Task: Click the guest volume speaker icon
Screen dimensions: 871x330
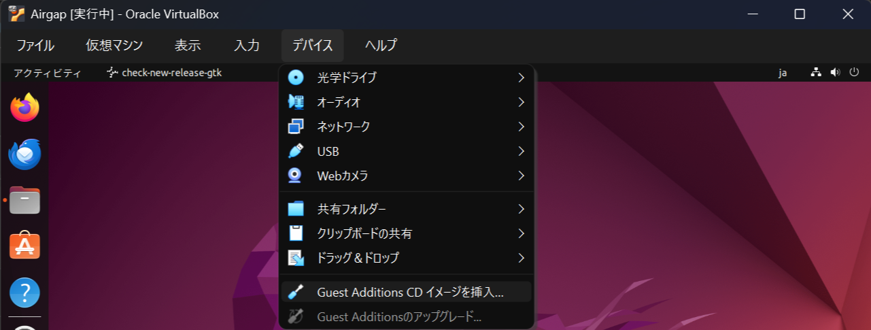Action: (x=835, y=73)
